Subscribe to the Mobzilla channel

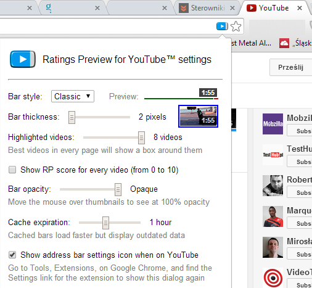coord(300,131)
